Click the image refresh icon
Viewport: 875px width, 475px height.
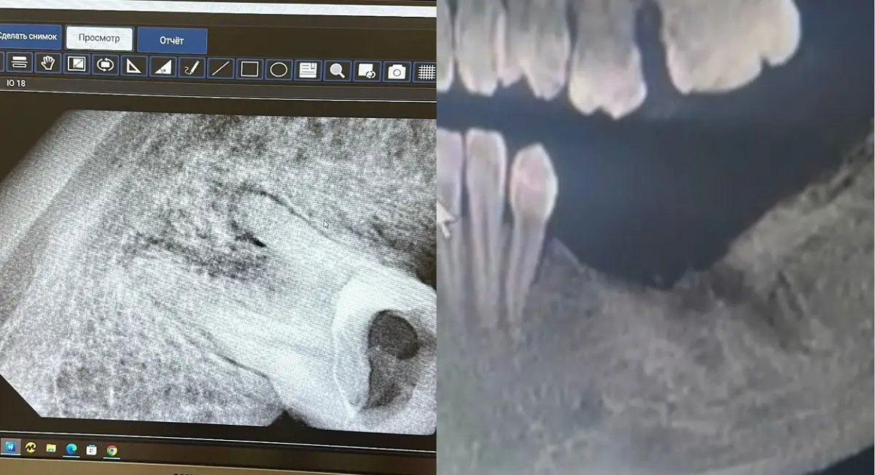click(367, 71)
